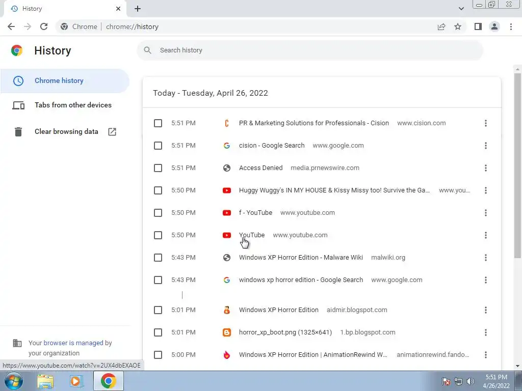This screenshot has height=391, width=522.
Task: Click the Google favicon beside 'cision - Google Search'
Action: 227,146
